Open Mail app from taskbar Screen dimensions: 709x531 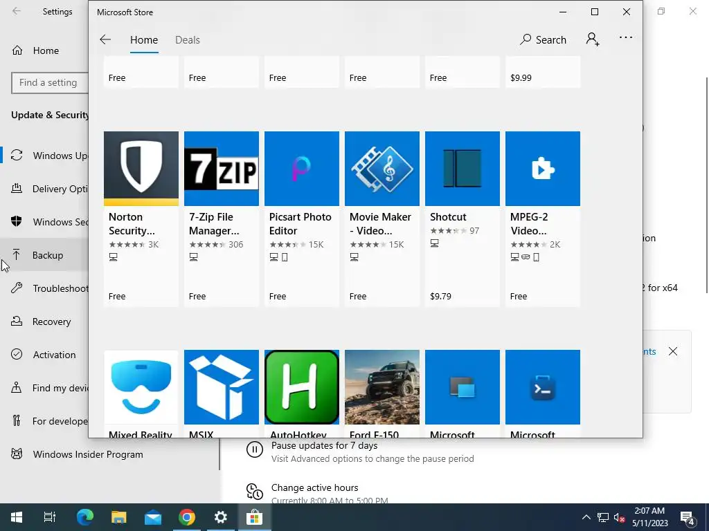pyautogui.click(x=153, y=517)
